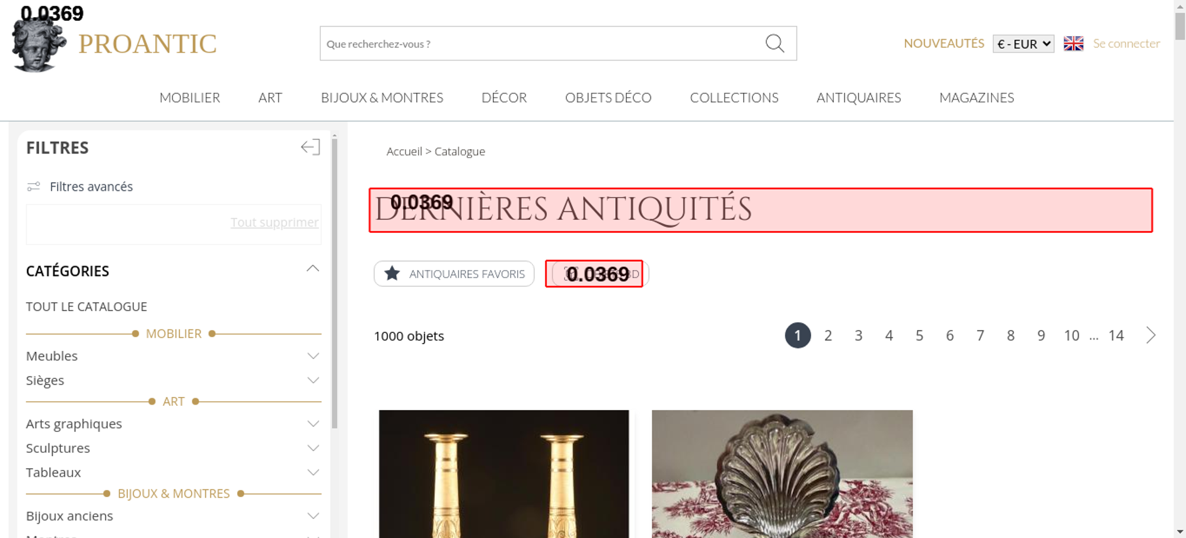Focus the 'Que recherchez-vous ?' search field
1186x538 pixels.
point(540,44)
